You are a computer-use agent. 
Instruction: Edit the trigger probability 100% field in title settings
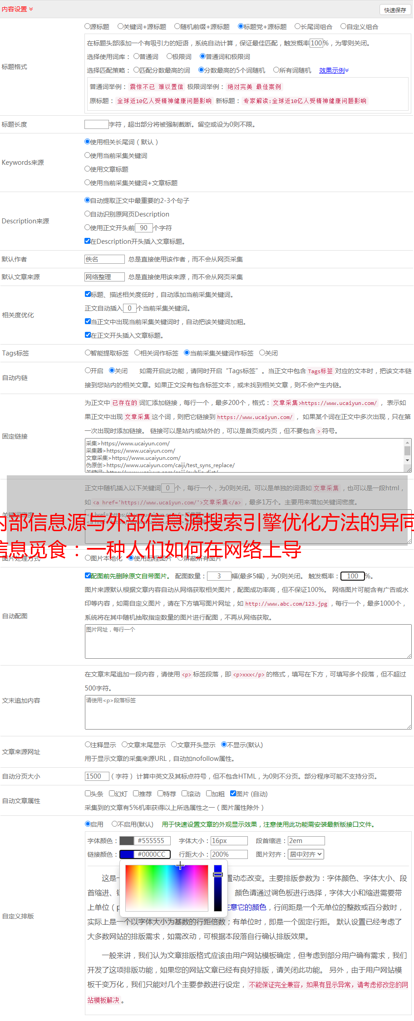(316, 43)
